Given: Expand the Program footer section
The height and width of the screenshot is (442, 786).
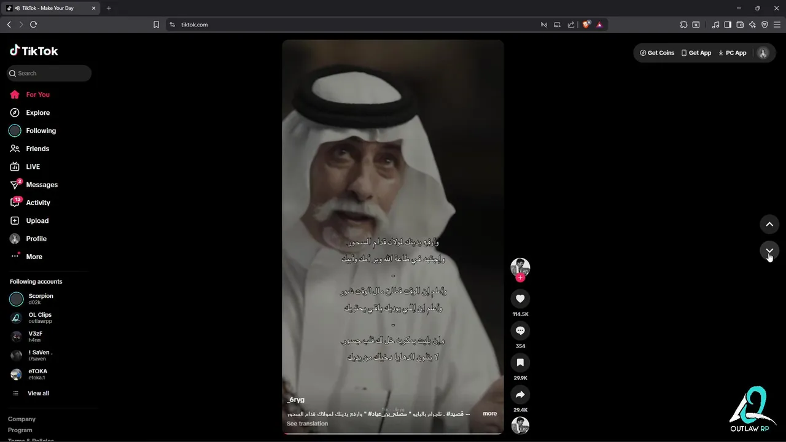Looking at the screenshot, I should [20, 430].
